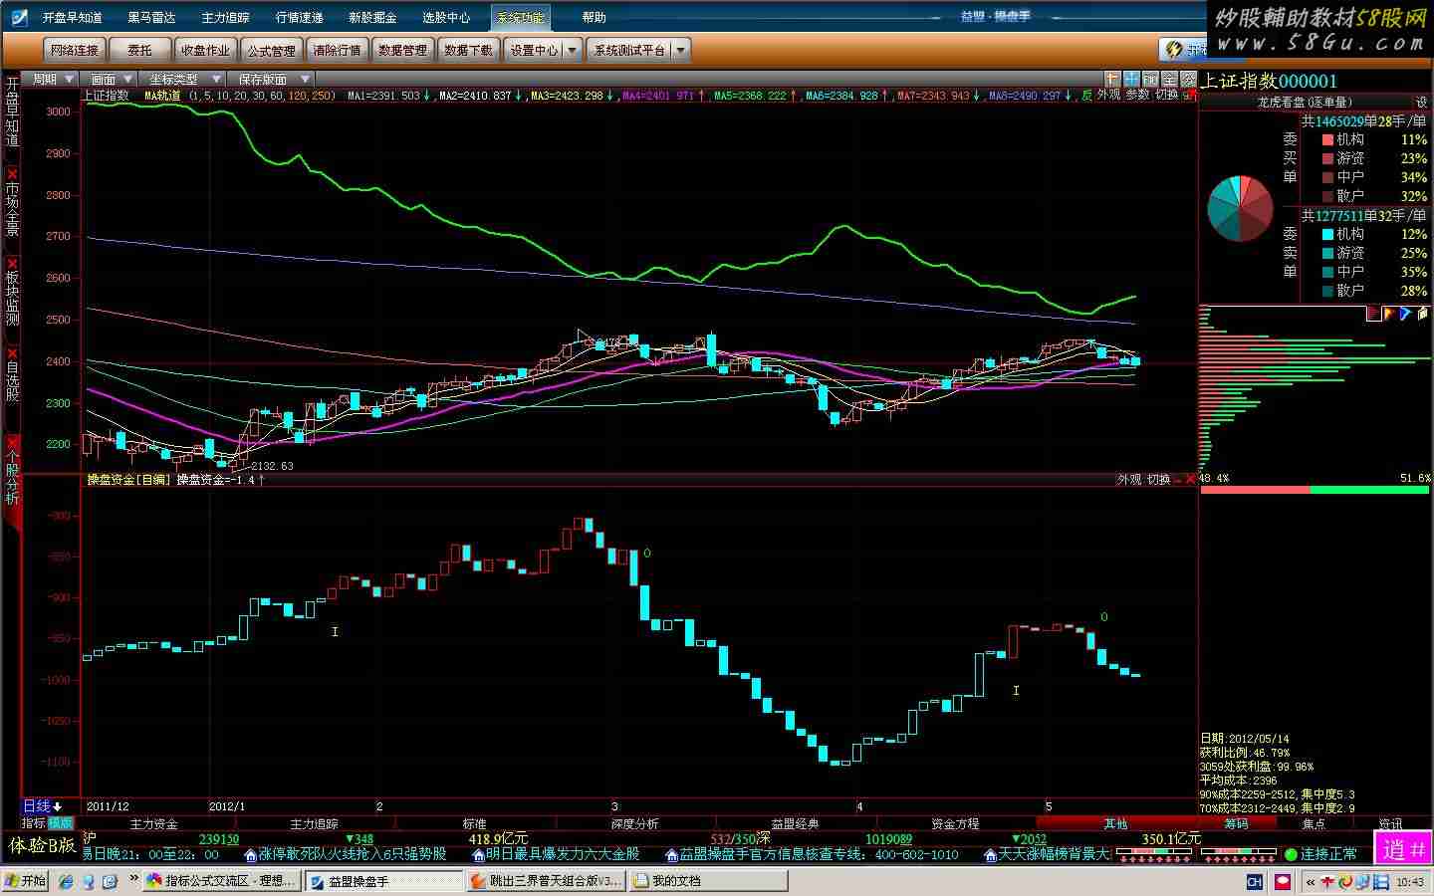Click the orange flag chip icon
Image resolution: width=1434 pixels, height=896 pixels.
coord(1390,314)
